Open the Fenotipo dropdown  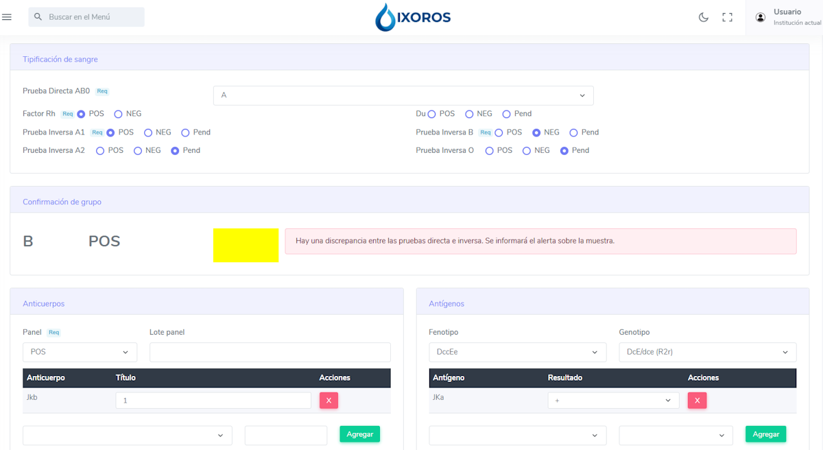point(518,352)
